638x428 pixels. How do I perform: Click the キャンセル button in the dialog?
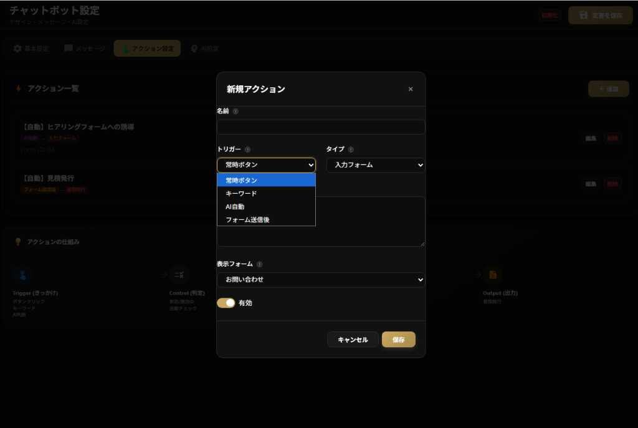point(352,340)
